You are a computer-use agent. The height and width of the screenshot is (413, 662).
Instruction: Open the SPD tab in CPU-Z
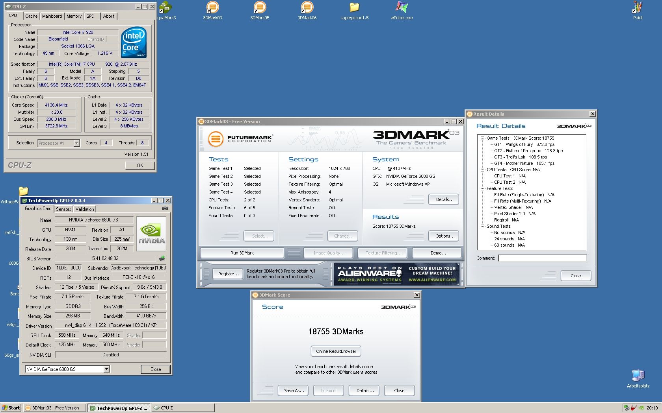[91, 16]
